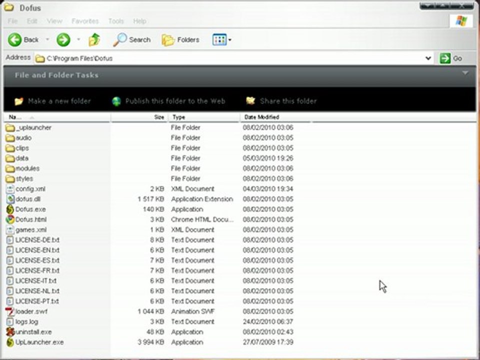Image resolution: width=480 pixels, height=360 pixels.
Task: Click the Make a new folder icon
Action: [x=19, y=101]
